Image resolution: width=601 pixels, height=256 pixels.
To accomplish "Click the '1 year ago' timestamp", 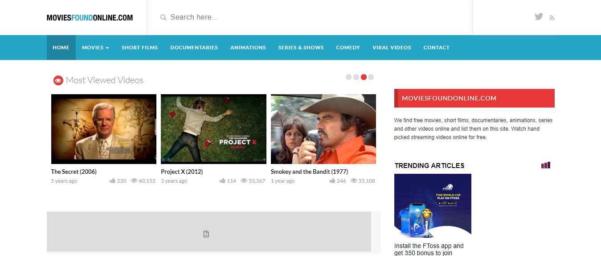I will point(282,181).
